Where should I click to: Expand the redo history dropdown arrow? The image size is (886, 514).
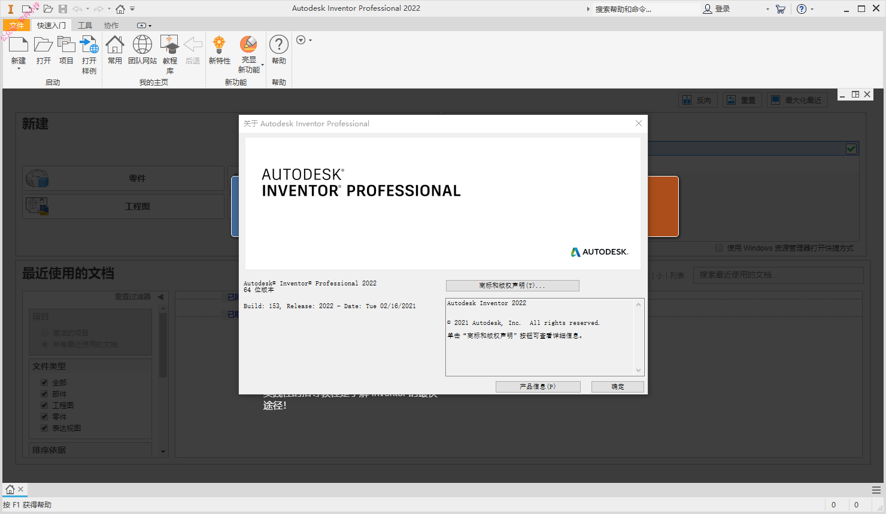(109, 9)
